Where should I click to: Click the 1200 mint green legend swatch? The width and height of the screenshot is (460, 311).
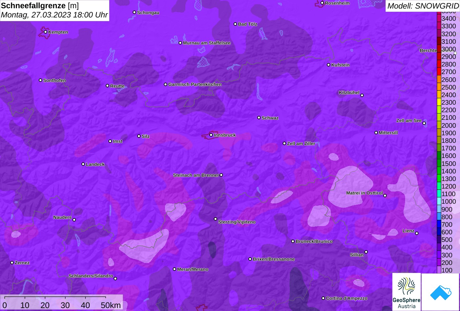(439, 186)
